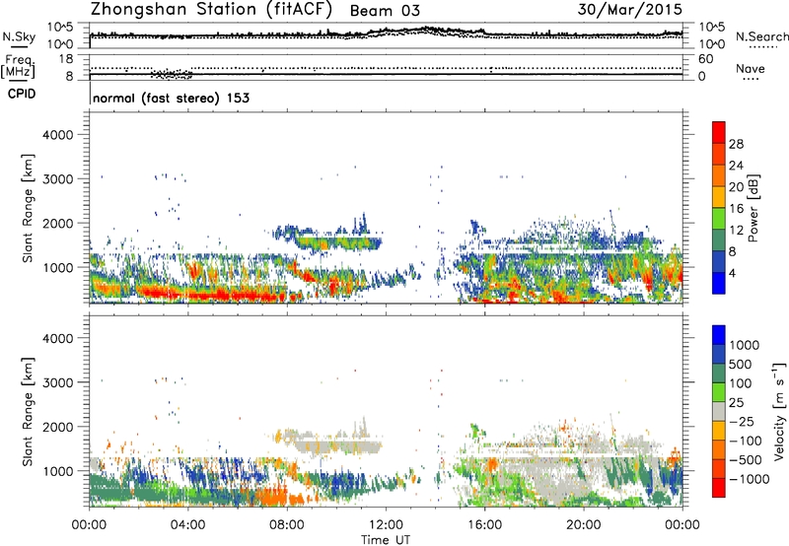
Task: Click the '60' Nave axis tick
Action: coord(706,59)
